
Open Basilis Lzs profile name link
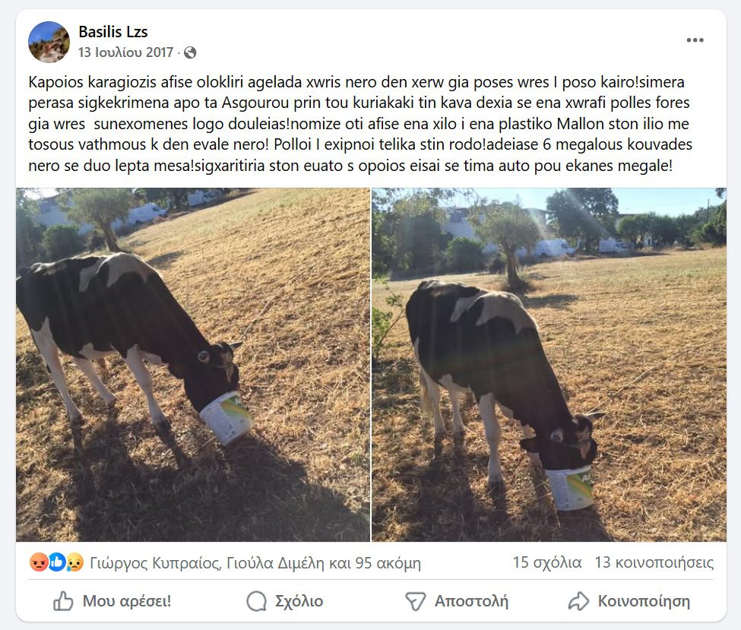pos(113,32)
